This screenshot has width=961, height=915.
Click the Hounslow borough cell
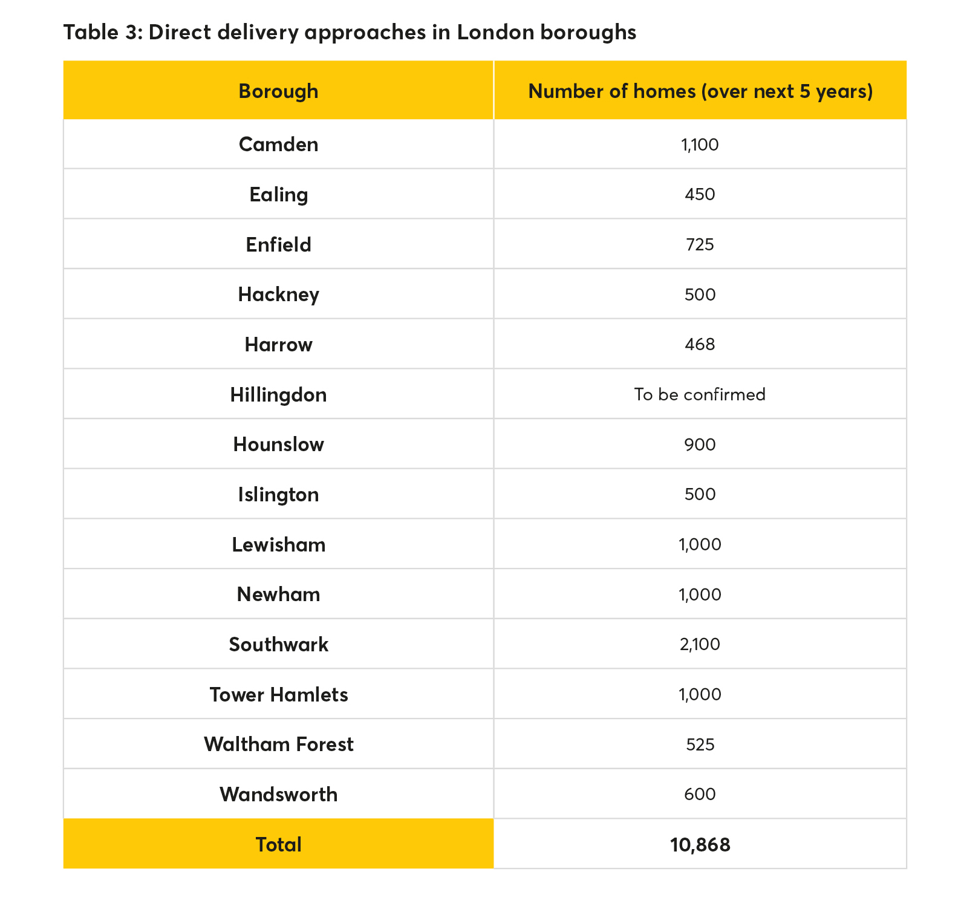tap(278, 444)
